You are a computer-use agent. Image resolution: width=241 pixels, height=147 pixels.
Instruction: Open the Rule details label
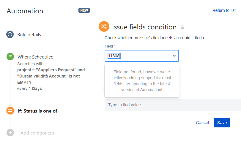[29, 34]
